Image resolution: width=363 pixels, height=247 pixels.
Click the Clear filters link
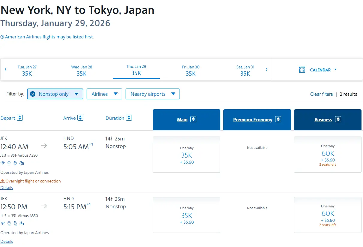(321, 94)
